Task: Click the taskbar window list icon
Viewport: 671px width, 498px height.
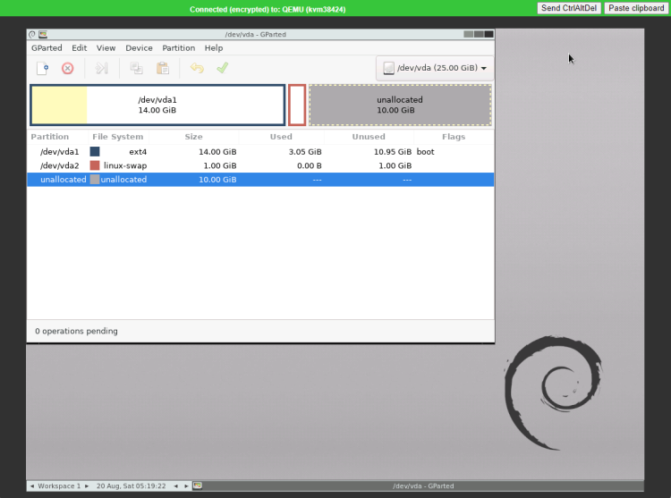Action: point(198,485)
